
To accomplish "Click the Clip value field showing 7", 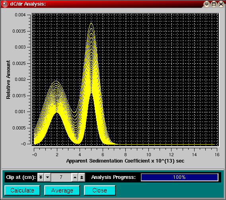I will tap(61, 177).
